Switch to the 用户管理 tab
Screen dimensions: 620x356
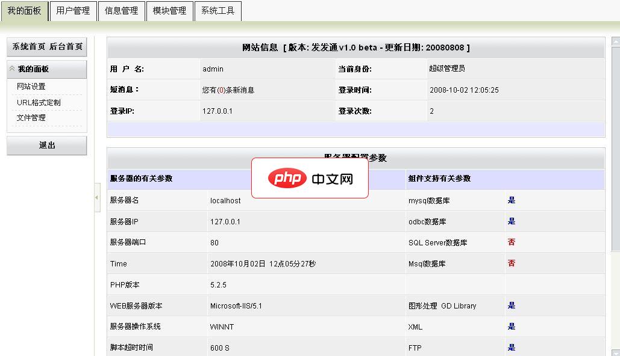(72, 10)
